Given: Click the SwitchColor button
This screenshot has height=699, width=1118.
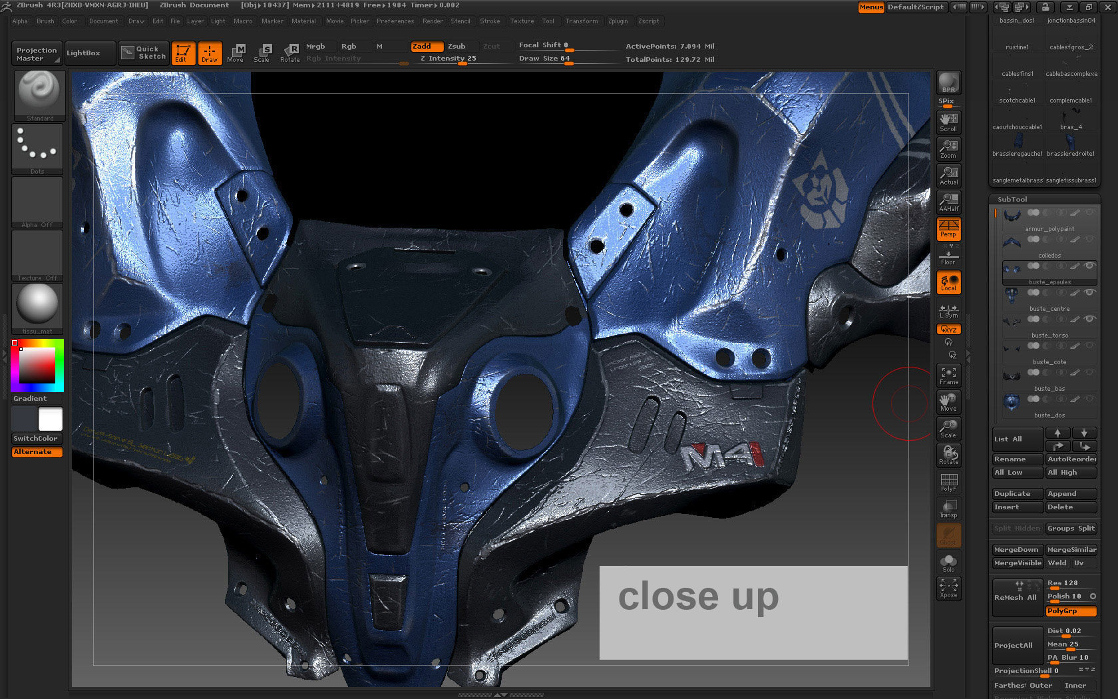Looking at the screenshot, I should (x=37, y=439).
